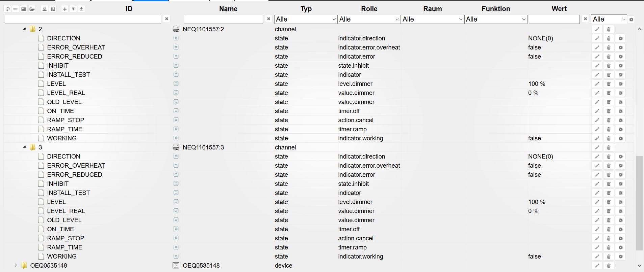Click the vertical scrollbar down arrow

639,266
